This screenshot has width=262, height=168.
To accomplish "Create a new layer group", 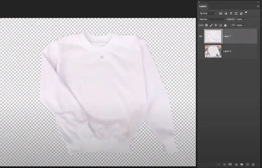I will tap(242, 164).
